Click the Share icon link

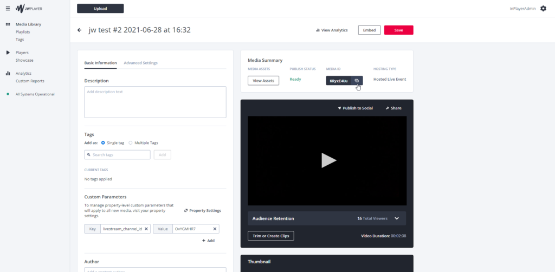[x=393, y=108]
